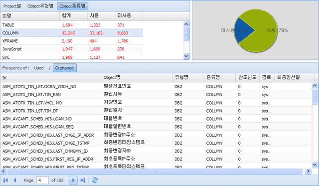Click summary table vertical scrollbar thumb

click(x=186, y=34)
